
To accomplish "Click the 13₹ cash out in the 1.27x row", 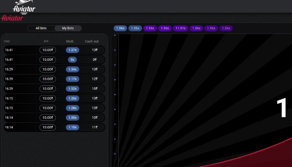I will tap(95, 50).
